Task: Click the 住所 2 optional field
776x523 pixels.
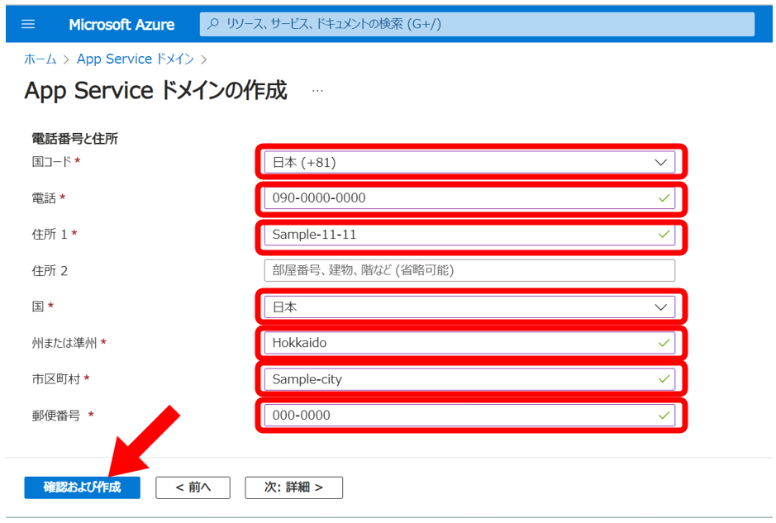Action: (x=469, y=271)
